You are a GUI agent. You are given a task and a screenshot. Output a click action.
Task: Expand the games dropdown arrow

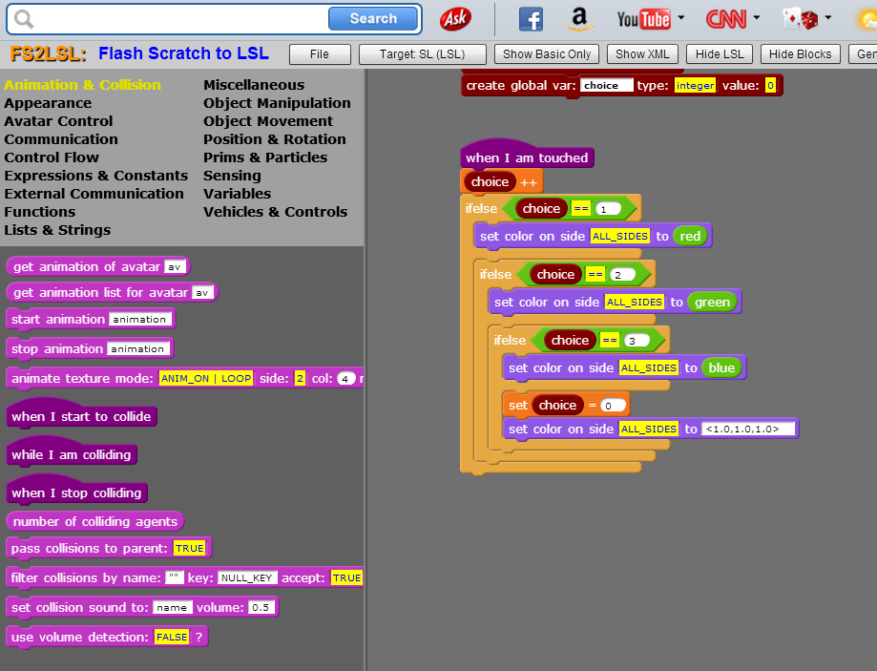[828, 17]
